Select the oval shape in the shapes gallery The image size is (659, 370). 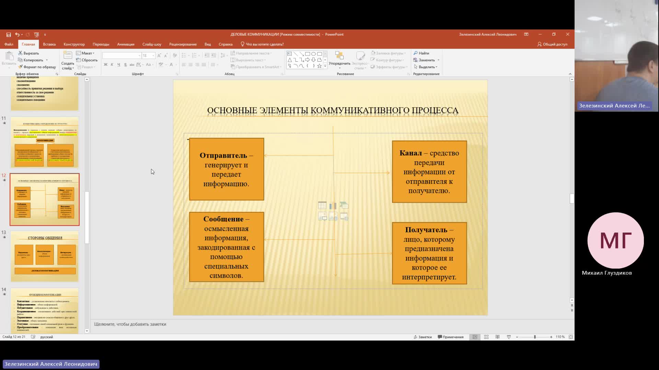(313, 54)
